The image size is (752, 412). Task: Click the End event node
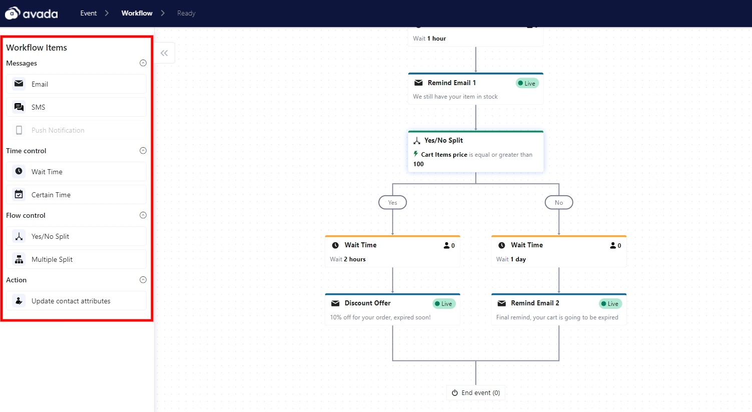pos(476,393)
